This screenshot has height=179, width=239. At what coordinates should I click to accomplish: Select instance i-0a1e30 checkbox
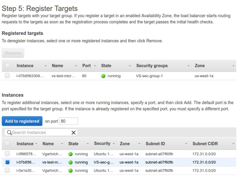(x=7, y=170)
